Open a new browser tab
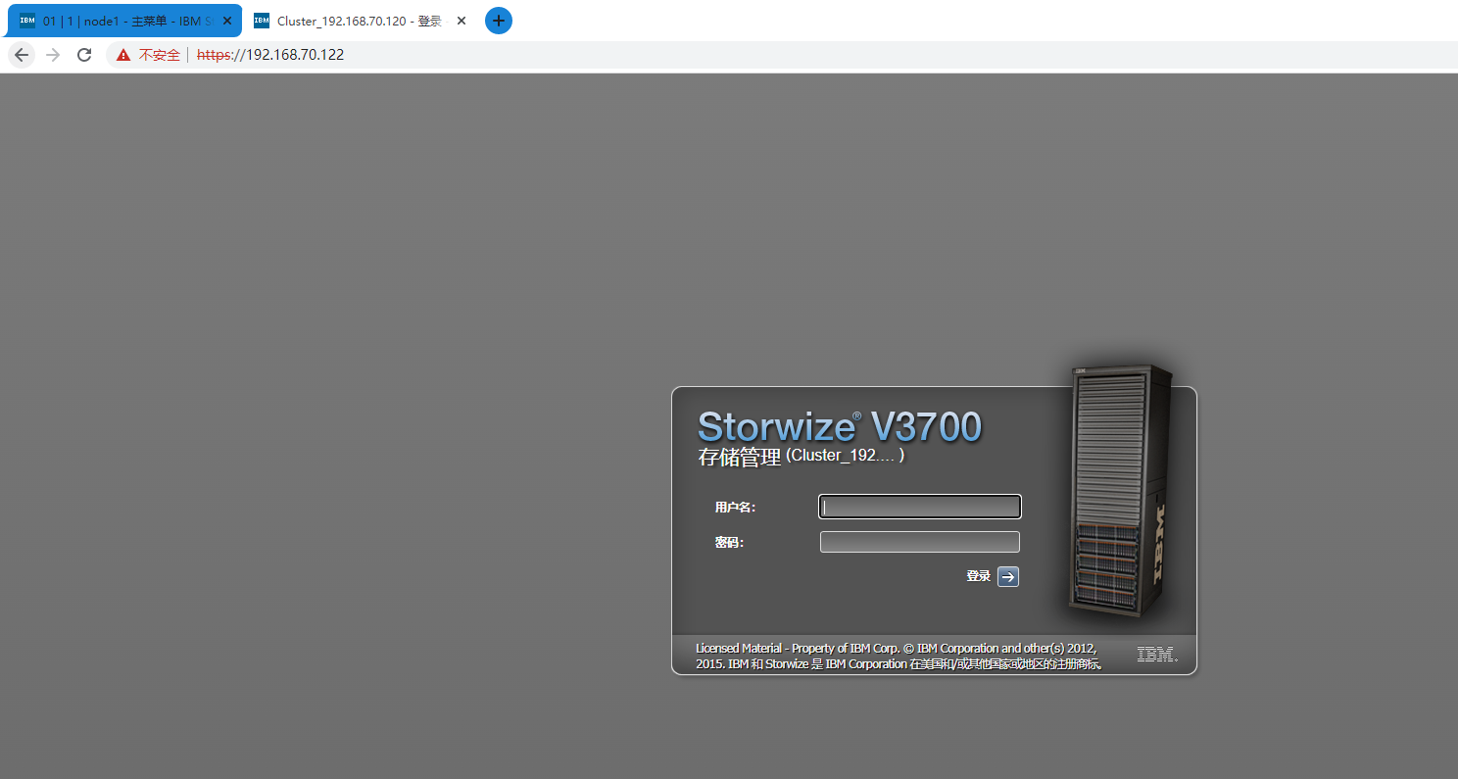1458x779 pixels. (499, 21)
